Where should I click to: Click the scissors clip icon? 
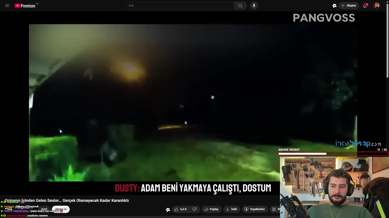[x=274, y=209]
